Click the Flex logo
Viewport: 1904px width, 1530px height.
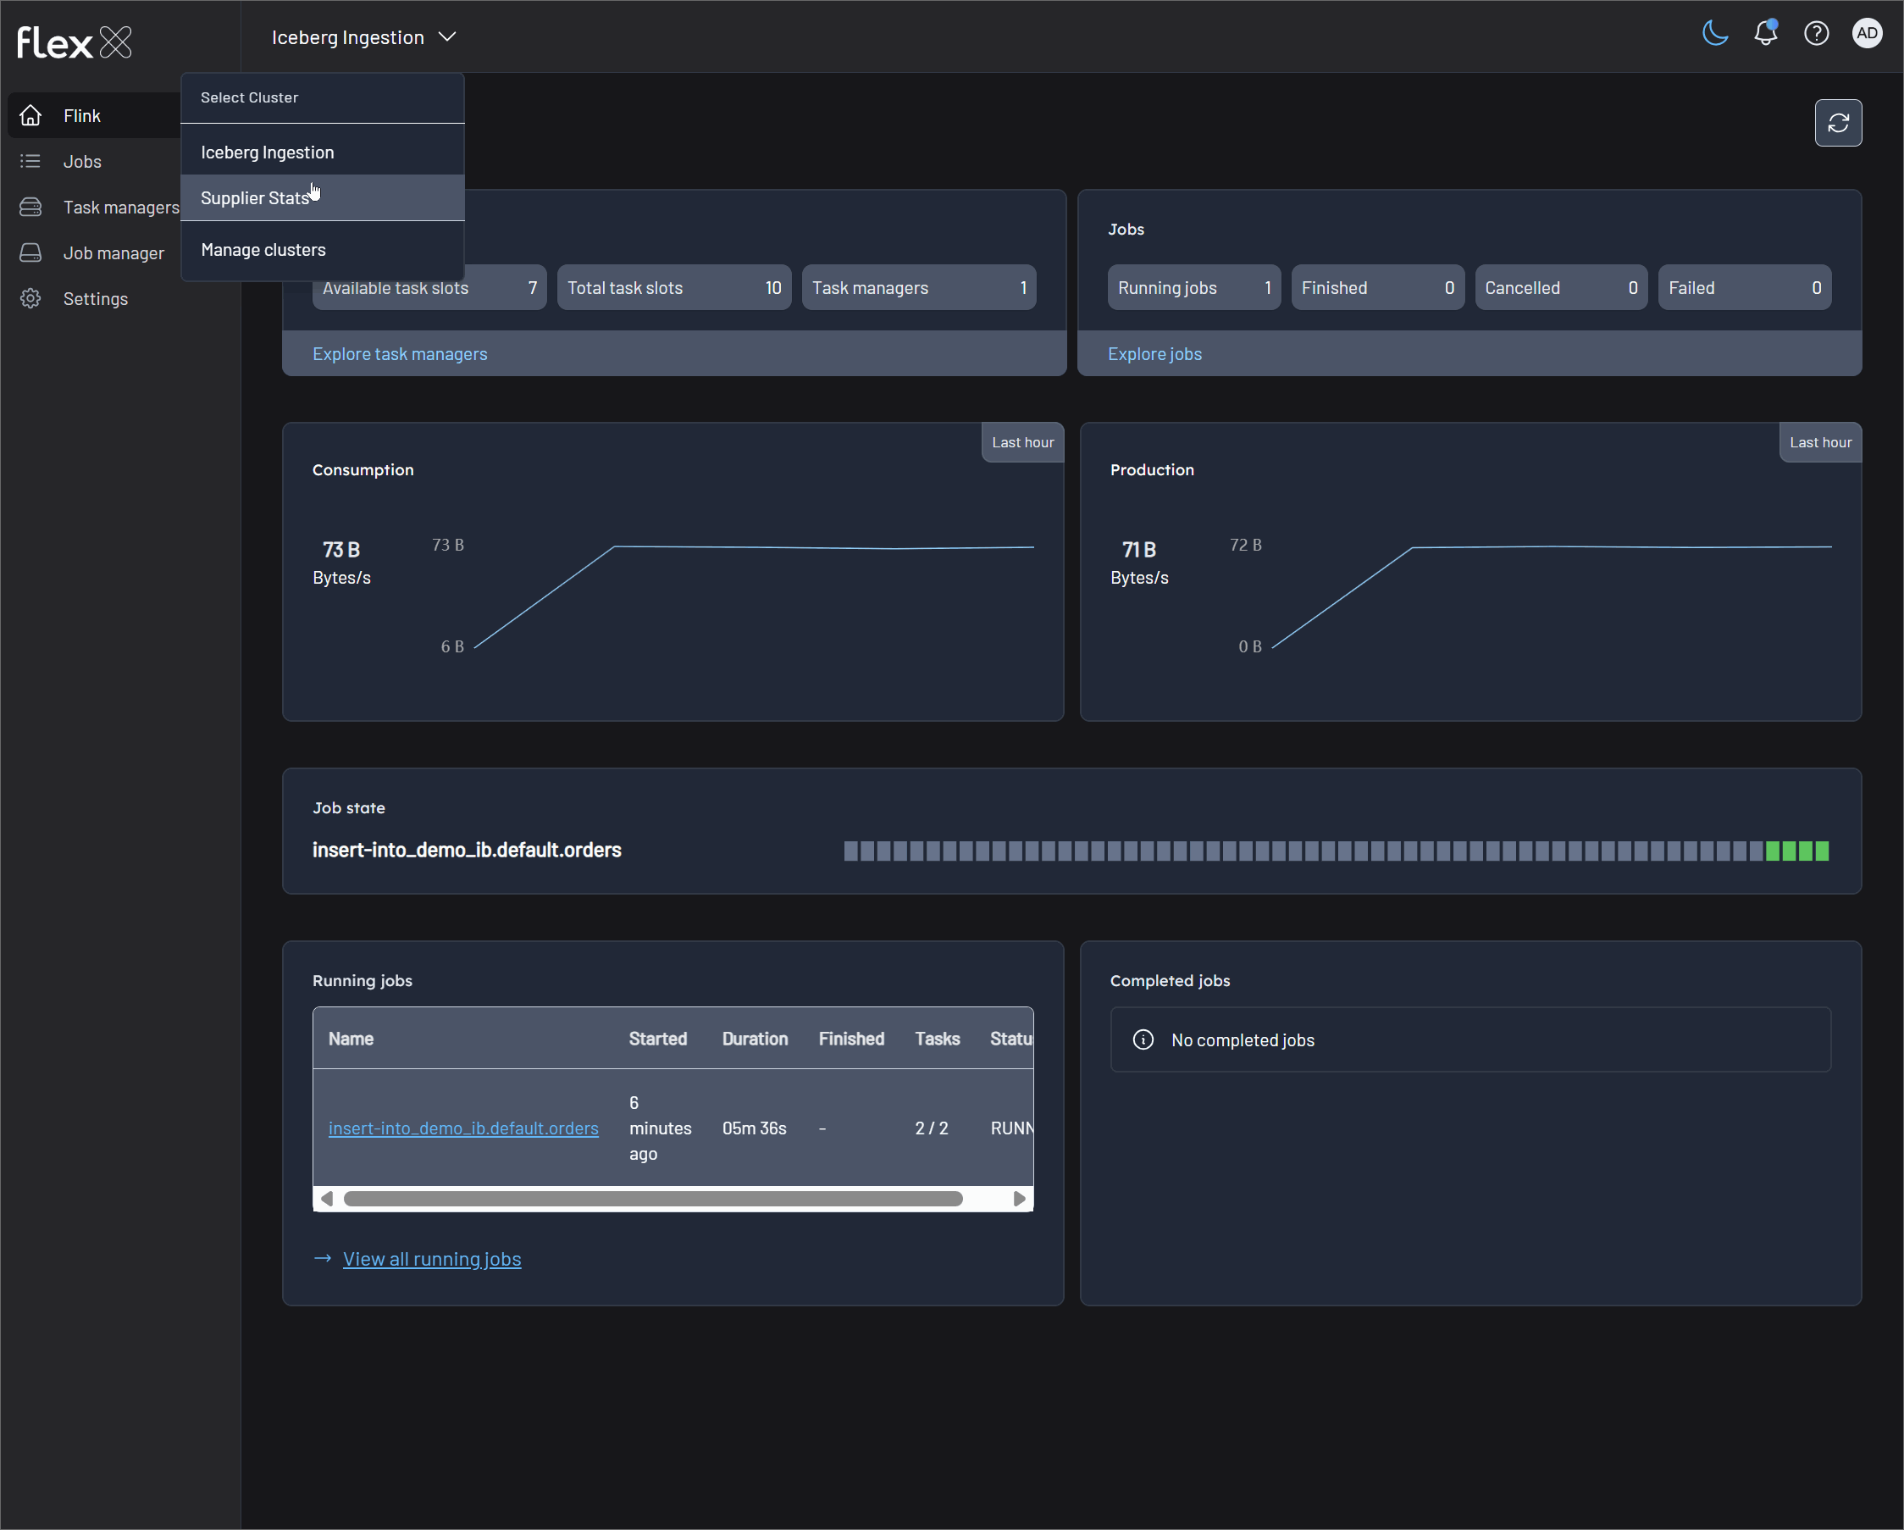point(75,42)
